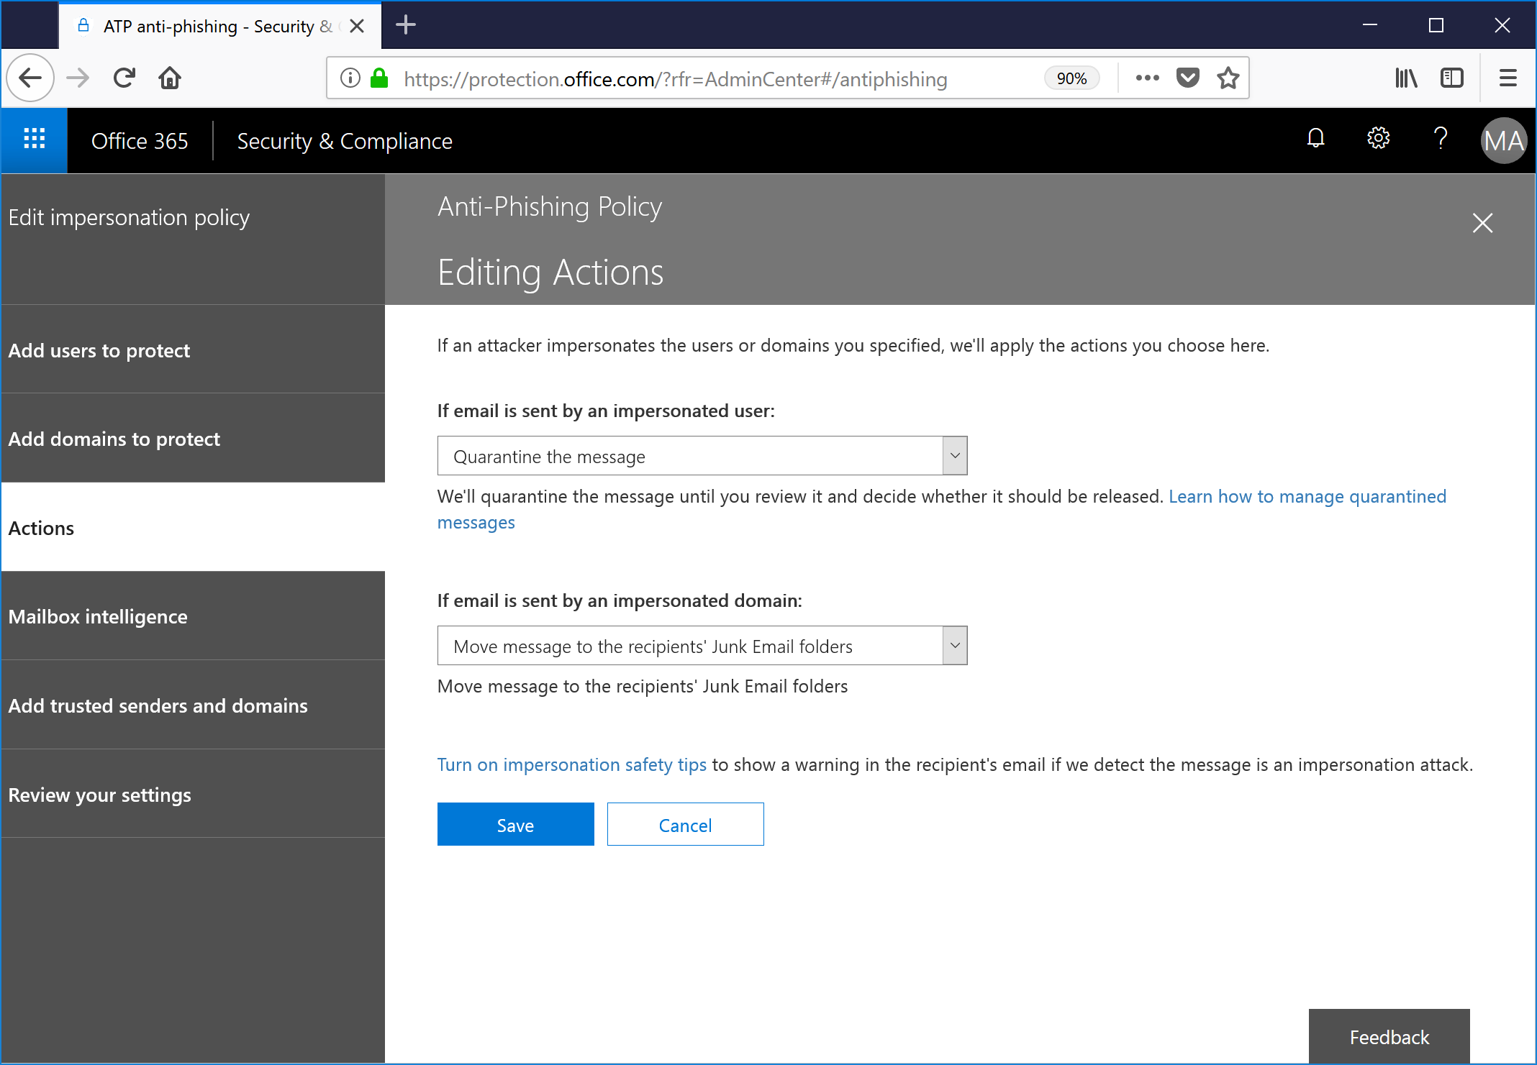Click the MA account avatar
Viewport: 1537px width, 1065px height.
tap(1503, 140)
